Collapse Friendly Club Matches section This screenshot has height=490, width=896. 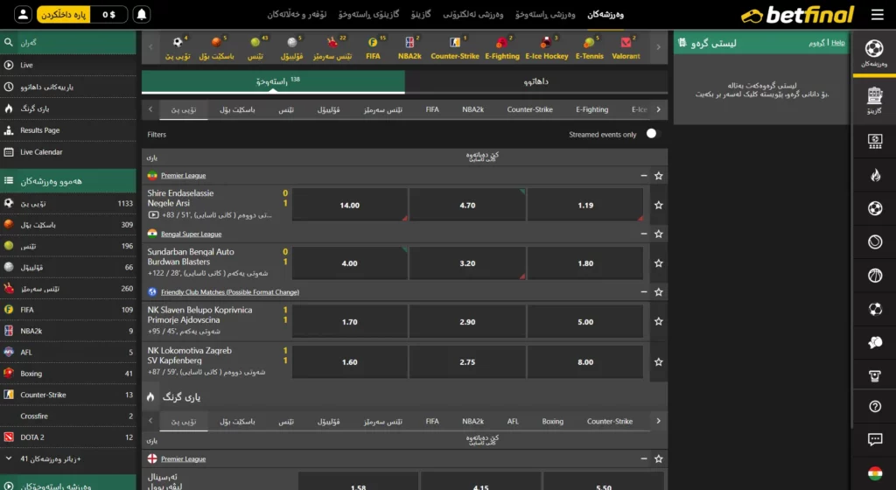643,292
